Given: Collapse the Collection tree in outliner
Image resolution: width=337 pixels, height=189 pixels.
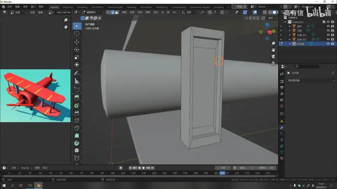Looking at the screenshot, I should pos(285,22).
